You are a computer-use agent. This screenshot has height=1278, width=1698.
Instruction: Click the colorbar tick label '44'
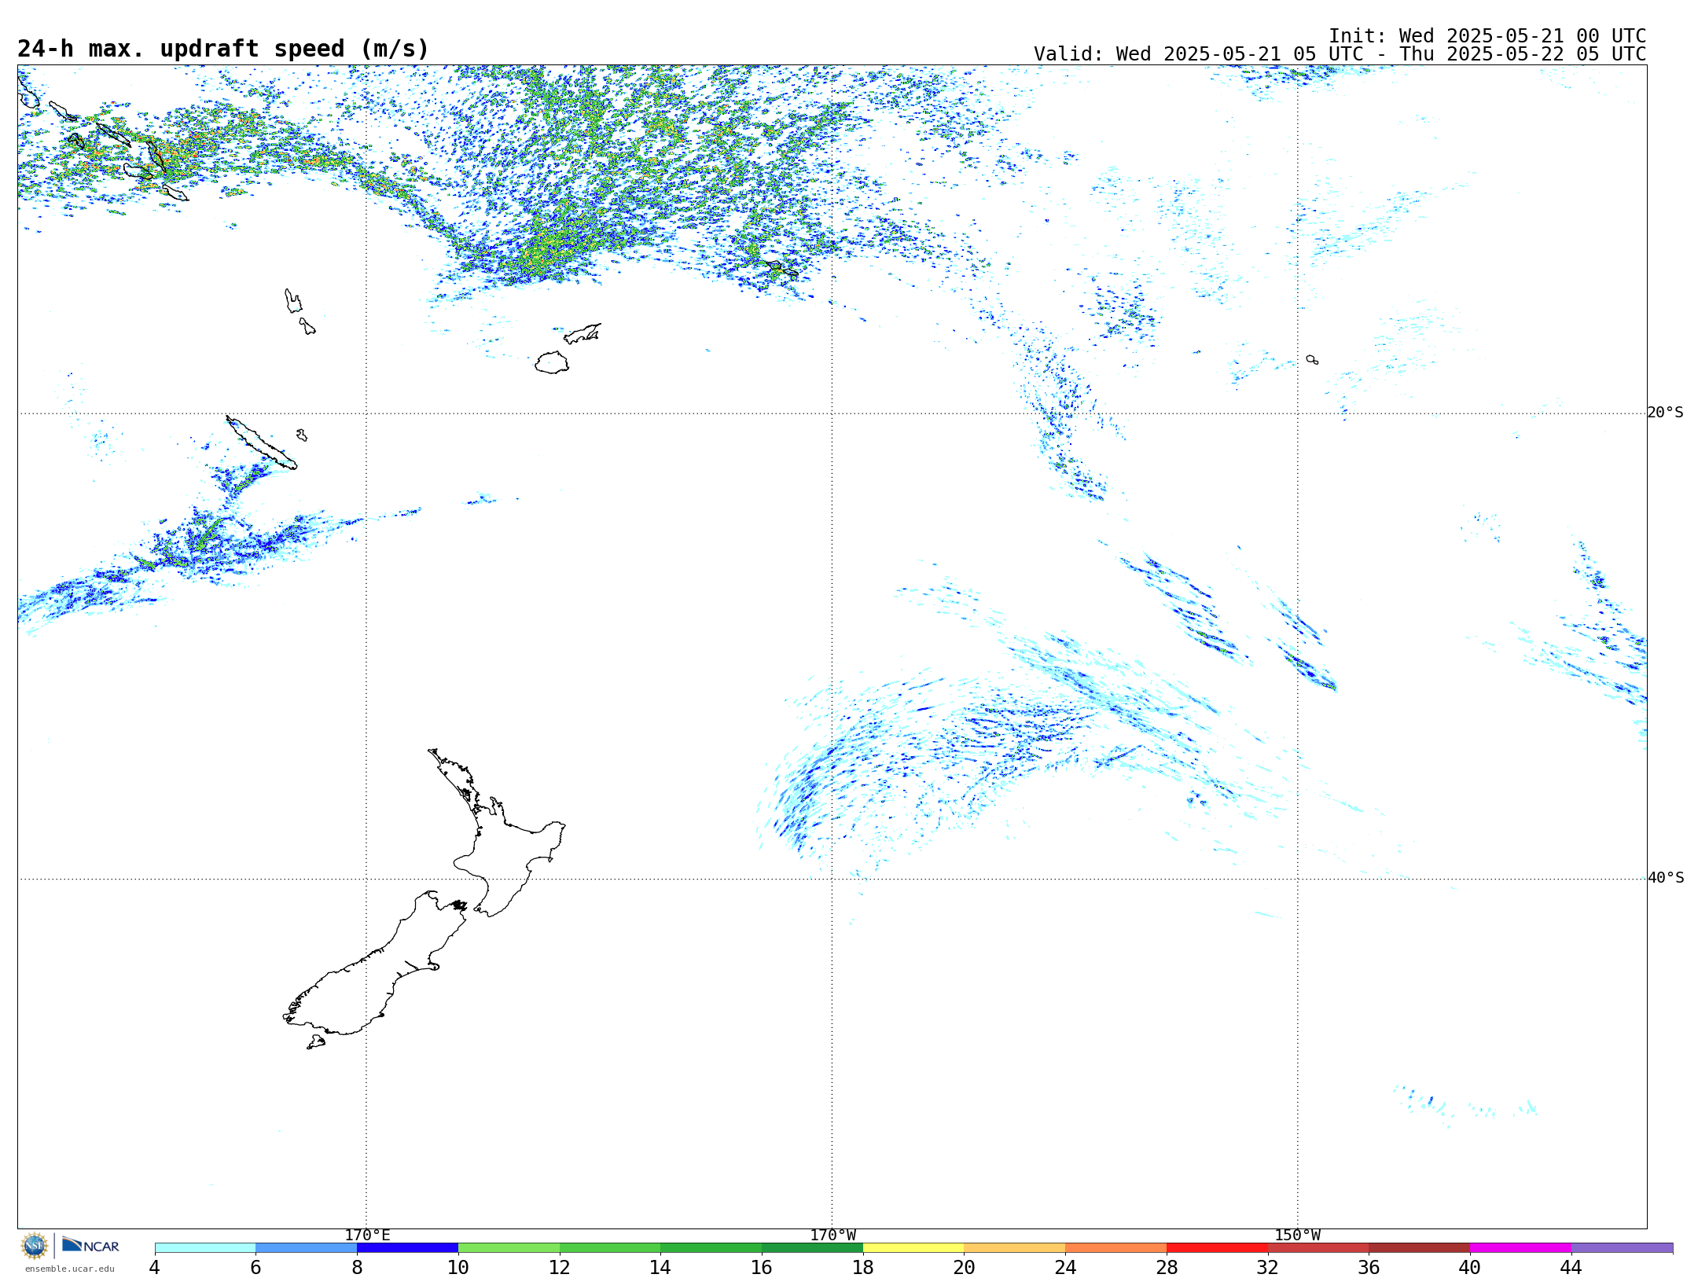[x=1571, y=1267]
